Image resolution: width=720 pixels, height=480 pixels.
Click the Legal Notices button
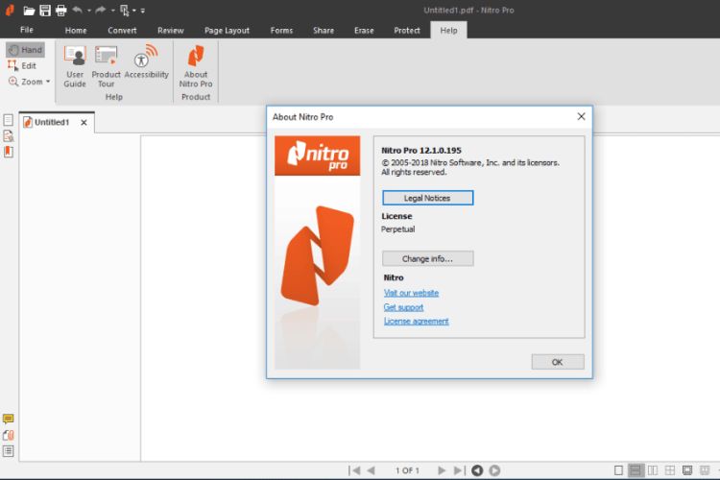point(427,198)
